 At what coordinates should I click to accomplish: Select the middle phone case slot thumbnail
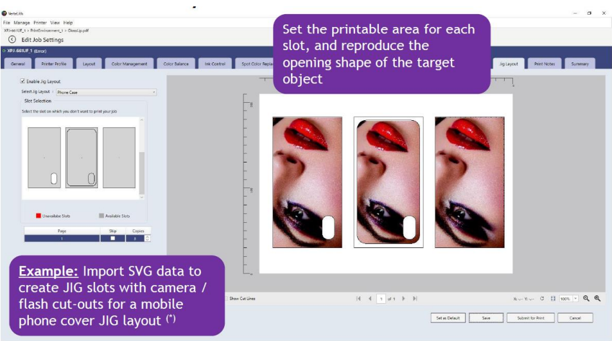coord(82,157)
